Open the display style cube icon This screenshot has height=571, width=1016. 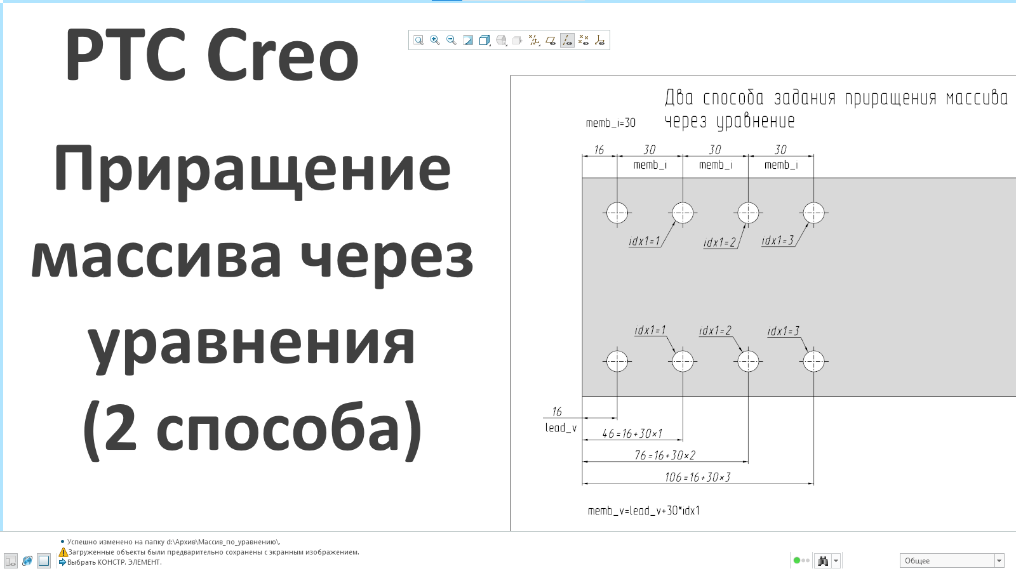[x=485, y=40]
